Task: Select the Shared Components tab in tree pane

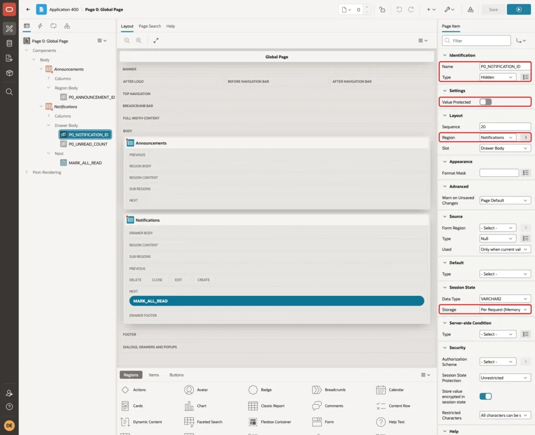Action: pyautogui.click(x=67, y=26)
